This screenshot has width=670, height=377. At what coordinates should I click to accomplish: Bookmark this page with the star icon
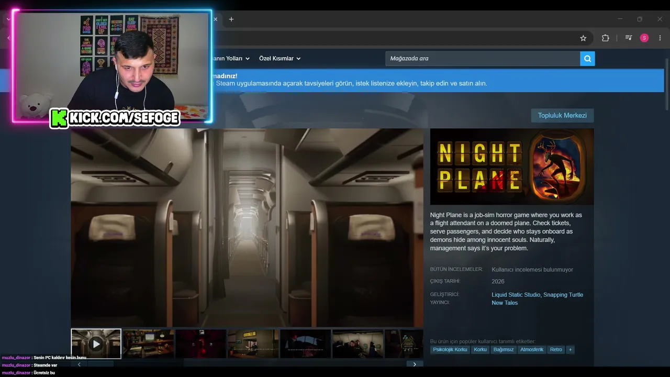pyautogui.click(x=583, y=38)
